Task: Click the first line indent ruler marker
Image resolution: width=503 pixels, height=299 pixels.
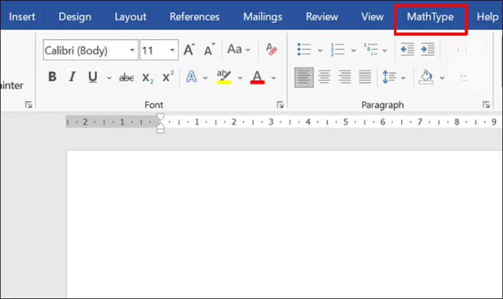Action: (160, 117)
